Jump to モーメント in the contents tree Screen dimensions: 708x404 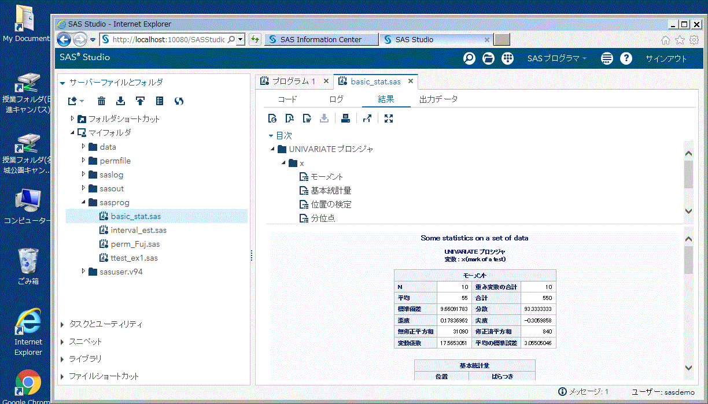[x=327, y=177]
